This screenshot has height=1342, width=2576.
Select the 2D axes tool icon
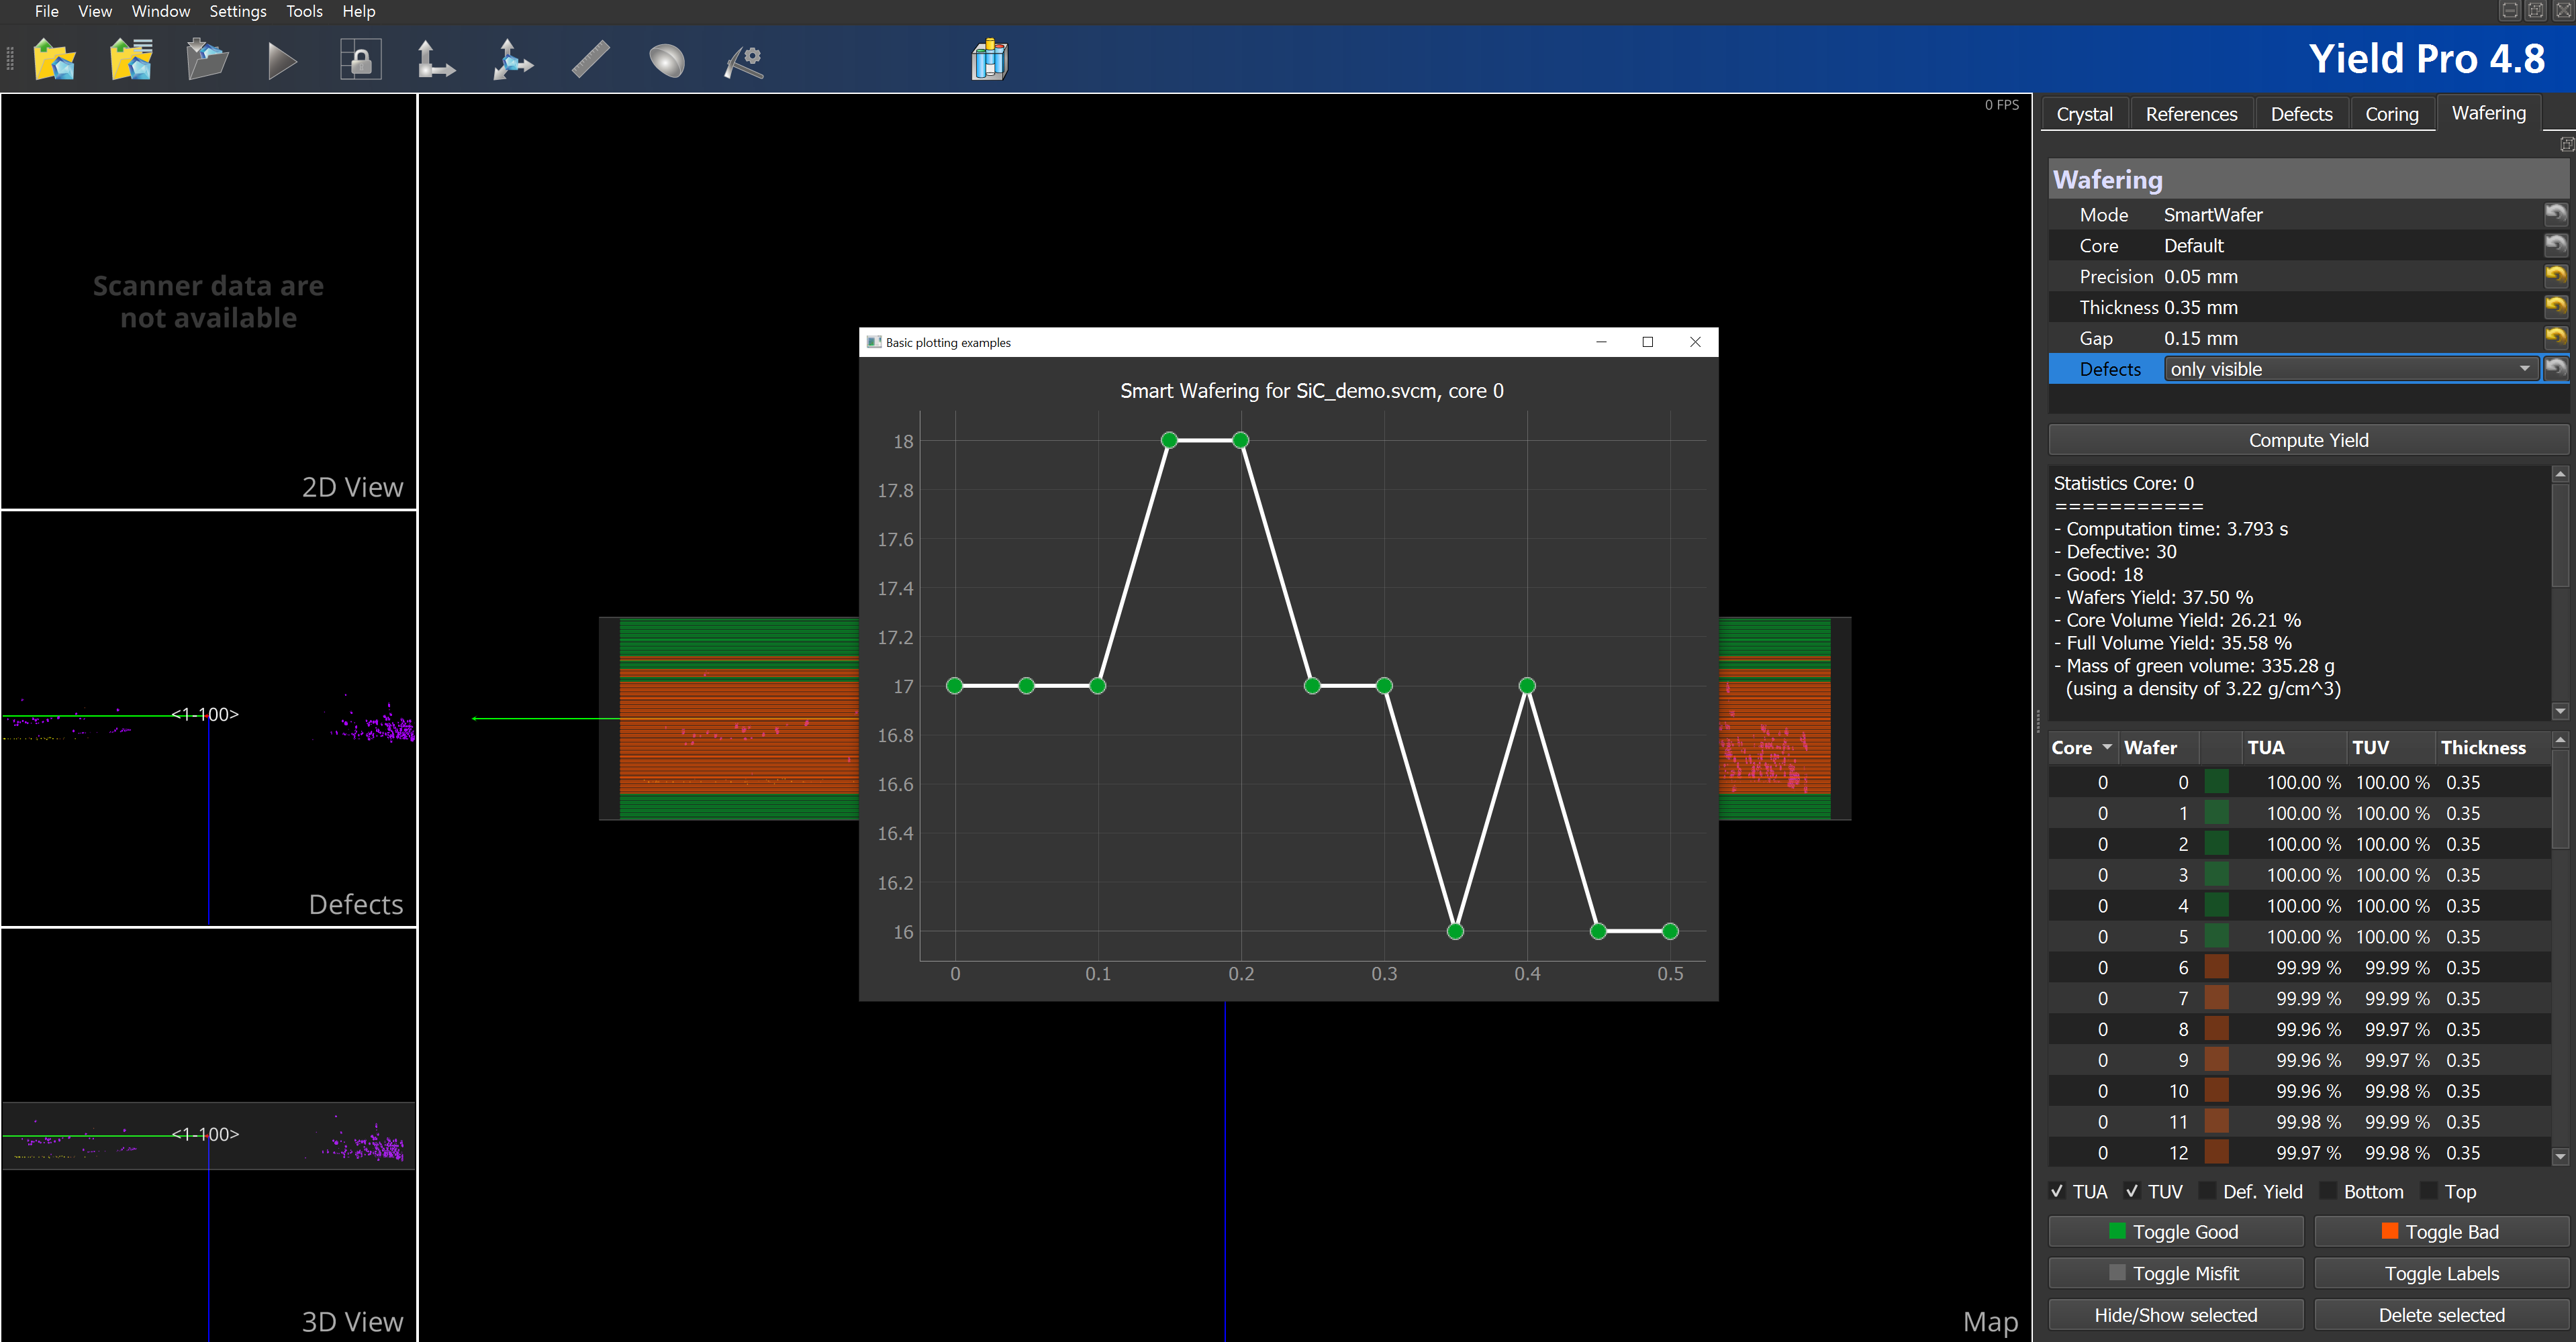(x=435, y=60)
